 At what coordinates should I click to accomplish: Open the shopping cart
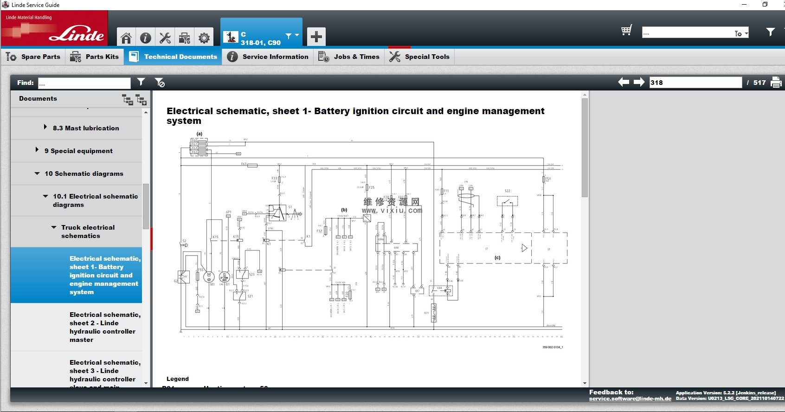pos(626,31)
